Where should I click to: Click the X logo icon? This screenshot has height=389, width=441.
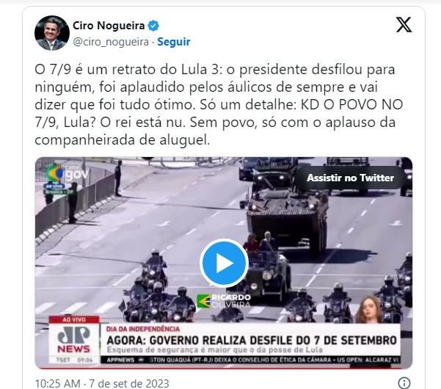(x=404, y=25)
